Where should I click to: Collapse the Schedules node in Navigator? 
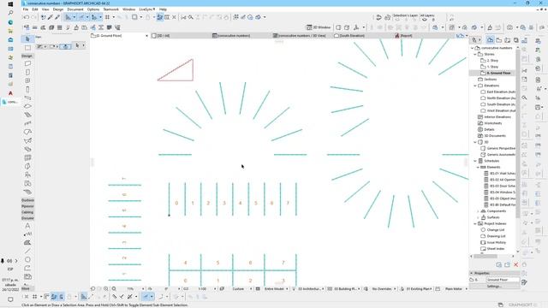[x=475, y=161]
